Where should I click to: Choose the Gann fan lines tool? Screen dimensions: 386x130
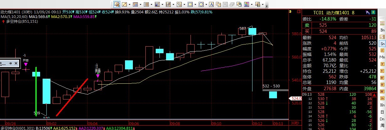[157, 4]
